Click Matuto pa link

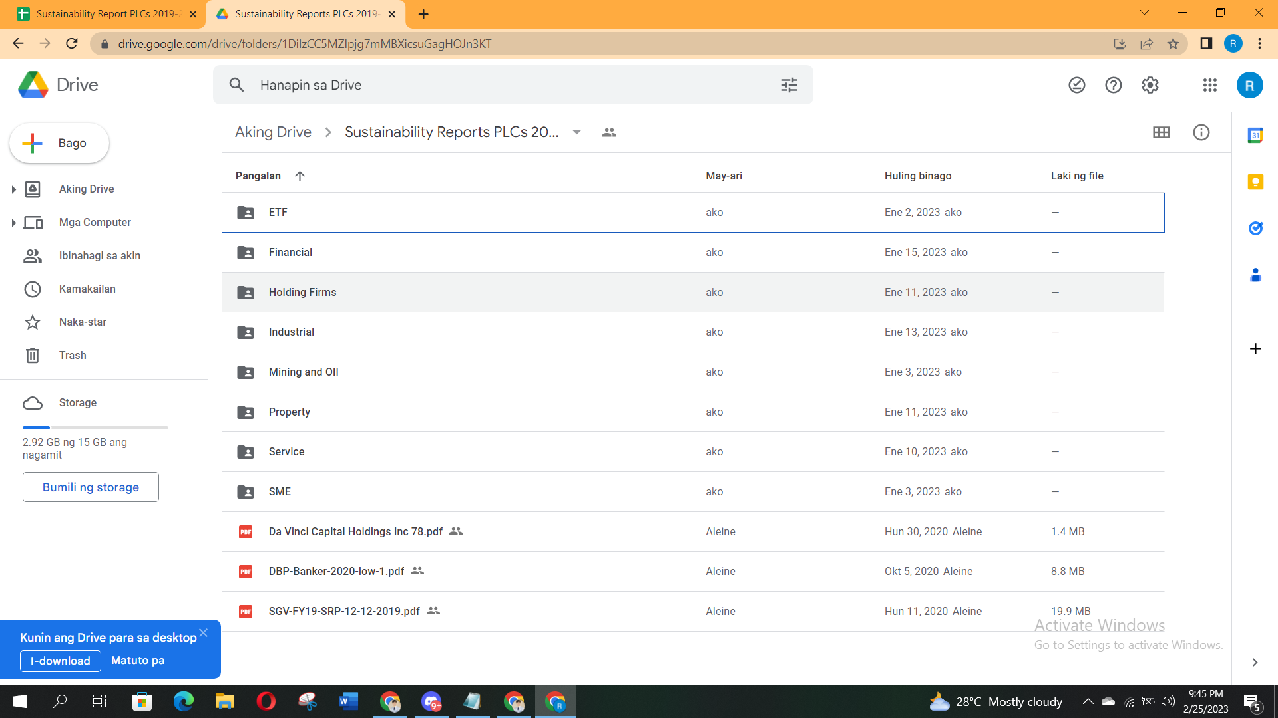(x=138, y=660)
